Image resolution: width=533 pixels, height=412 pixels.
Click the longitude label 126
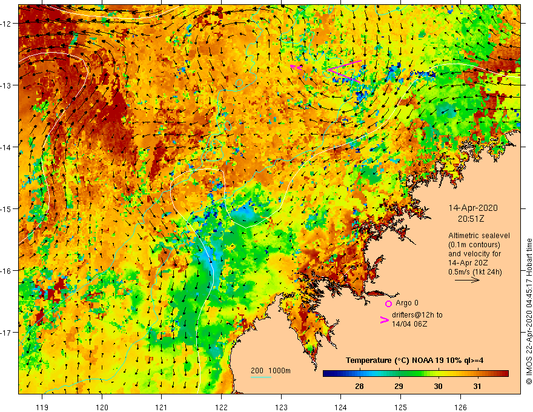point(460,407)
